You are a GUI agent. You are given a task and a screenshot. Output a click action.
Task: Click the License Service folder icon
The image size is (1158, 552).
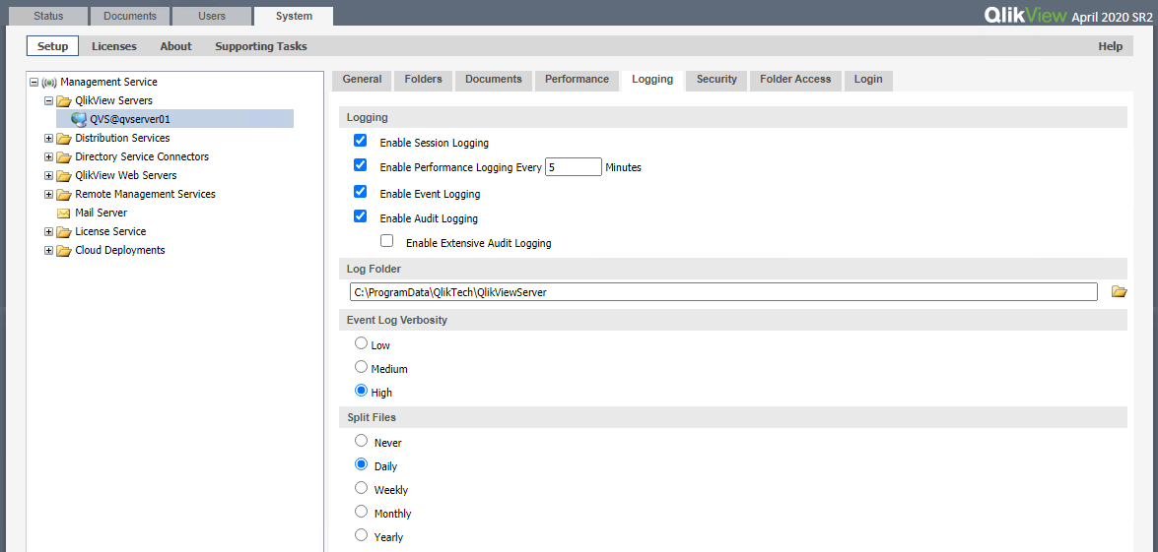(64, 232)
